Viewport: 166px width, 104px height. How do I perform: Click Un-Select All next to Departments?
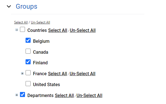pos(89,95)
